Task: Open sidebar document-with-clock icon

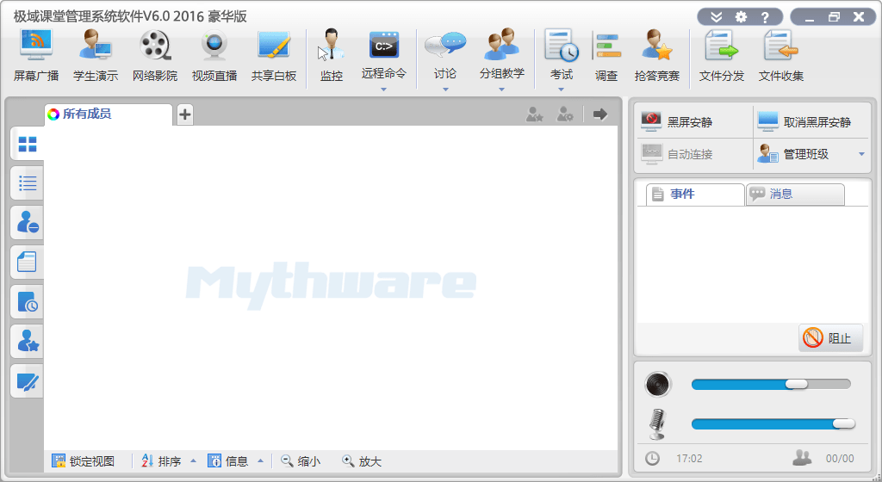Action: [x=27, y=301]
